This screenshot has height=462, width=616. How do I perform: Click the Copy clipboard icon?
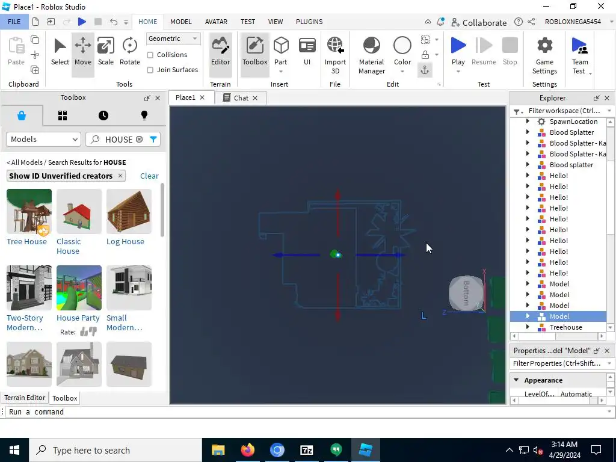tap(35, 40)
